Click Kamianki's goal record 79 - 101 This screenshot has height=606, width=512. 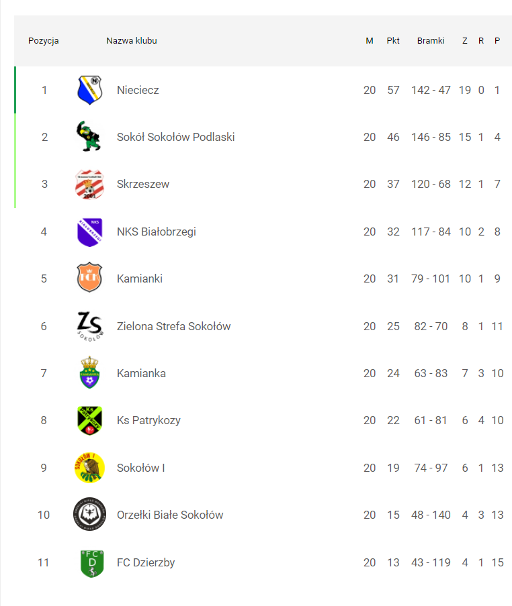tap(431, 279)
